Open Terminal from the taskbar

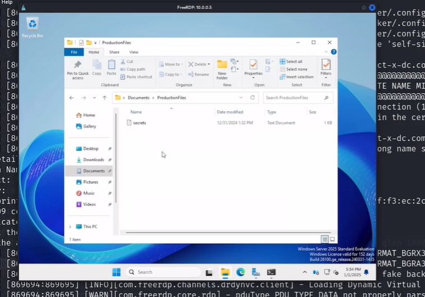tap(271, 272)
